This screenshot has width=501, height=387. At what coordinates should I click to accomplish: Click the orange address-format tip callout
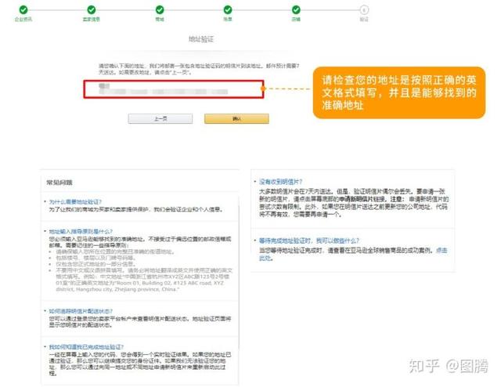click(399, 92)
